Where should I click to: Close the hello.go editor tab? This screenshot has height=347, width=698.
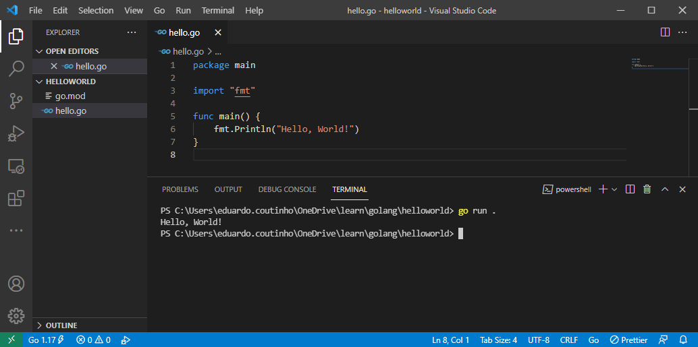coord(217,32)
